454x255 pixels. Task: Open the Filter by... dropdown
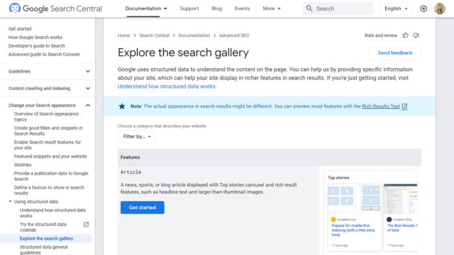pos(136,136)
